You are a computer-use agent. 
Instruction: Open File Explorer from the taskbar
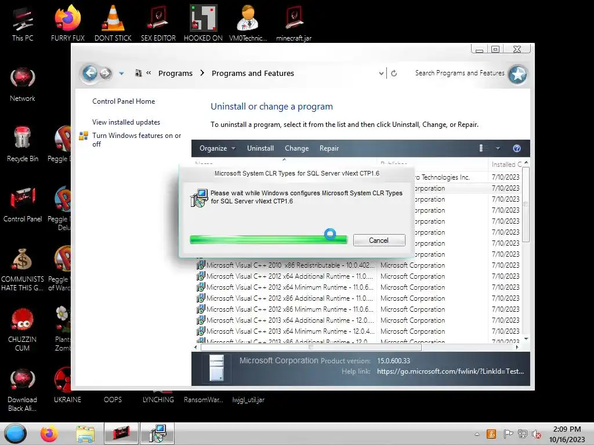(85, 433)
